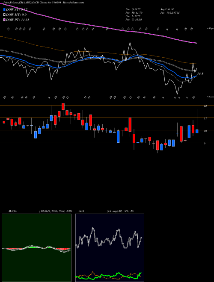Click the price axis label '11'
This screenshot has height=282, width=214.
[x=205, y=118]
